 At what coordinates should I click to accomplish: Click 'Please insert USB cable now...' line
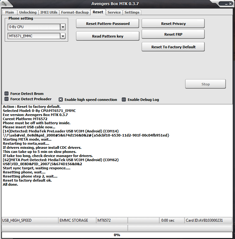[29, 127]
